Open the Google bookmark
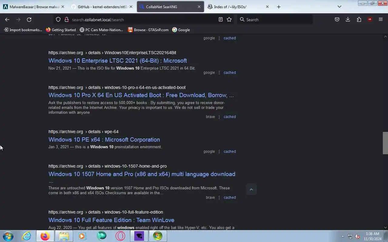The height and width of the screenshot is (242, 388). [x=181, y=30]
